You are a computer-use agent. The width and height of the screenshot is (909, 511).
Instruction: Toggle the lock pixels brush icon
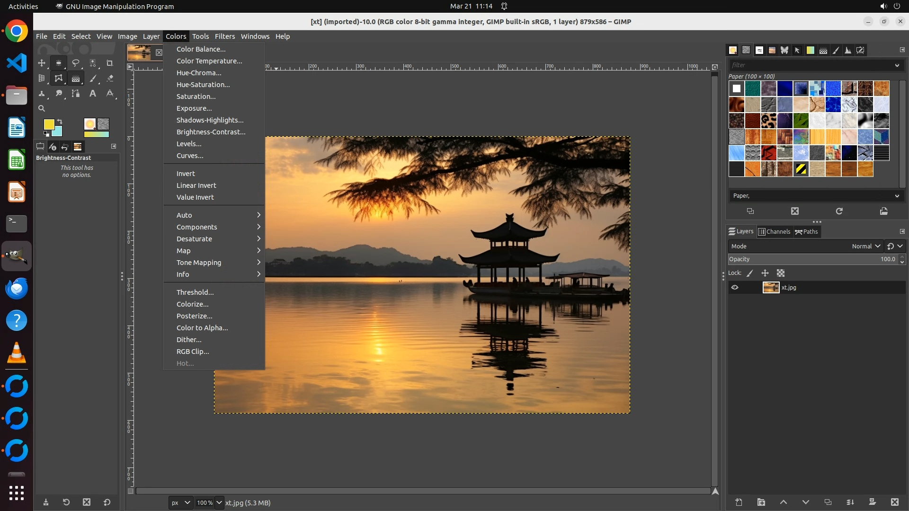(x=750, y=273)
